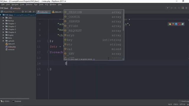The height and width of the screenshot is (106, 189).
Task: Click fold end marker at line 15
Action: tap(48, 69)
